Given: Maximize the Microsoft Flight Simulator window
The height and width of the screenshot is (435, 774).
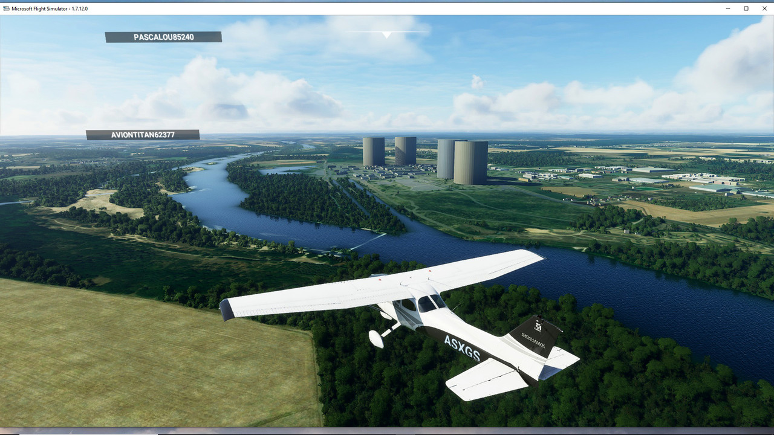Looking at the screenshot, I should click(746, 8).
